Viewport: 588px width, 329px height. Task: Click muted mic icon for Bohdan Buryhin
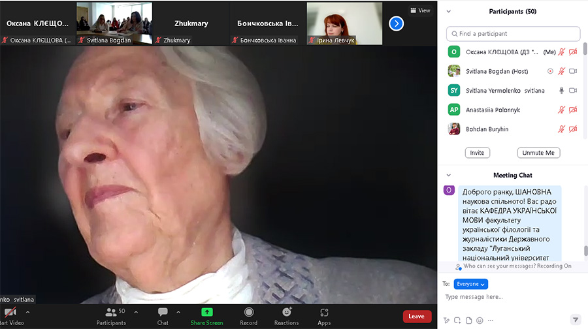coord(561,129)
